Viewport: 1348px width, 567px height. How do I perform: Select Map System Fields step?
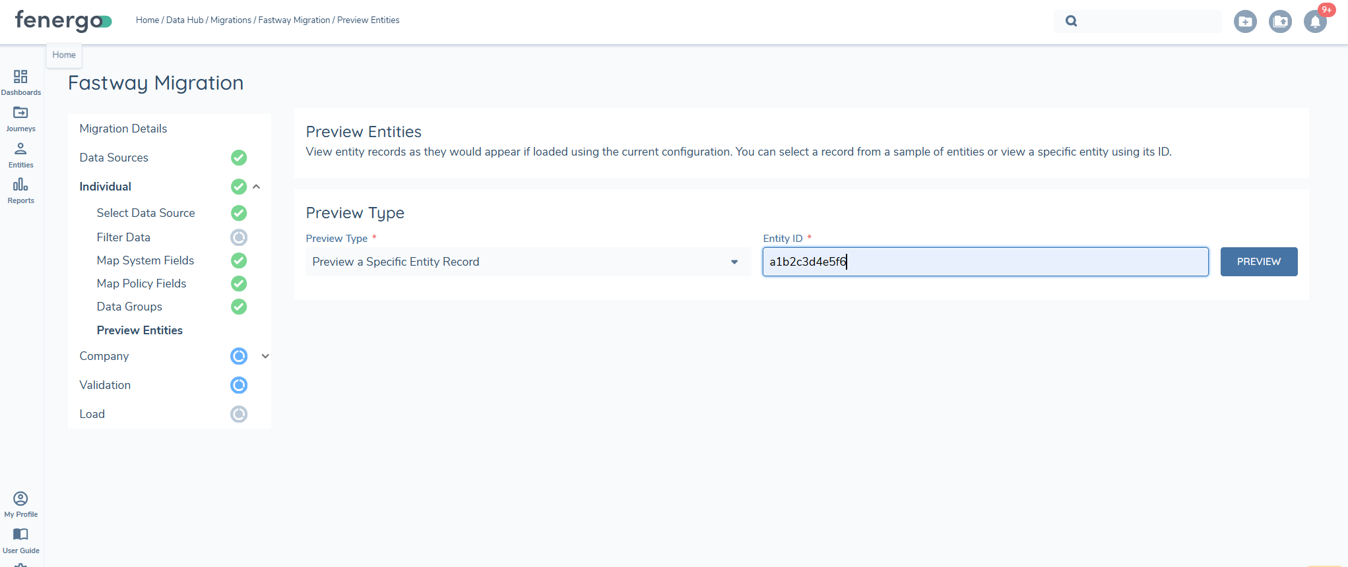pos(145,260)
